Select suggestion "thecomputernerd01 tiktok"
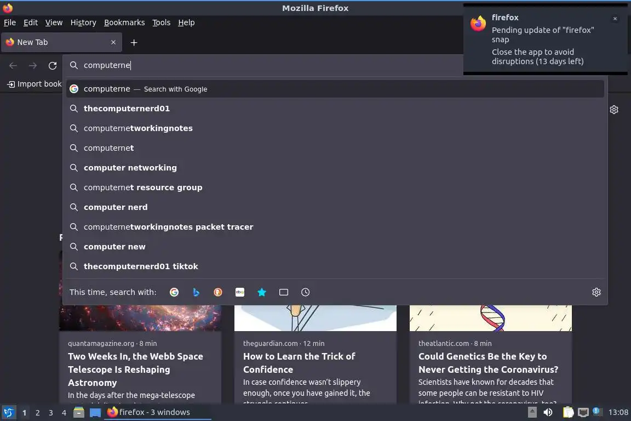The image size is (631, 421). (335, 266)
